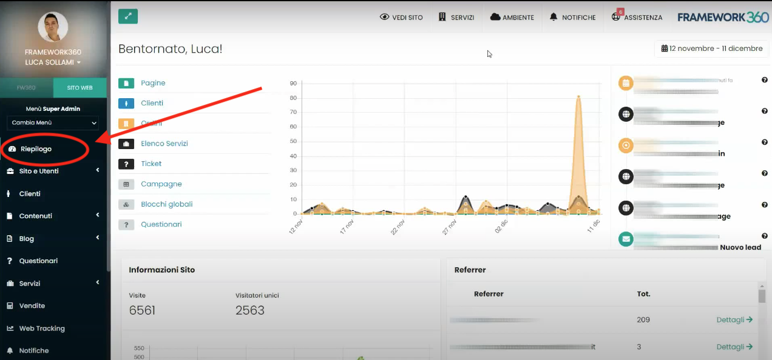
Task: Open Notifiche bell in top bar
Action: (x=572, y=18)
